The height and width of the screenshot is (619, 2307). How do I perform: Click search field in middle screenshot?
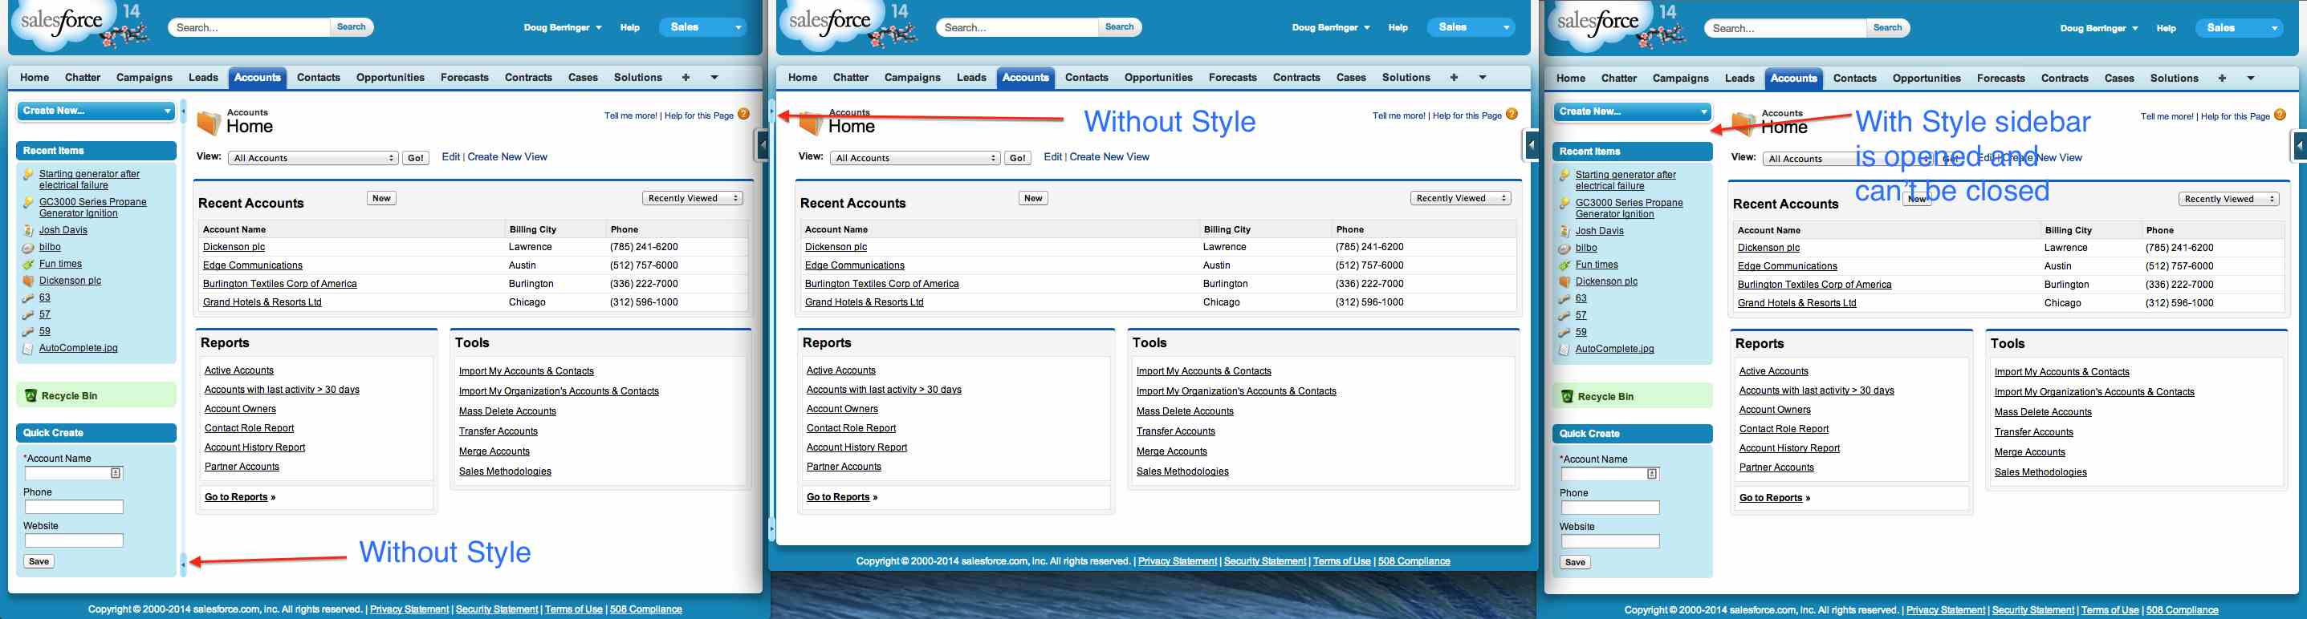(1017, 28)
